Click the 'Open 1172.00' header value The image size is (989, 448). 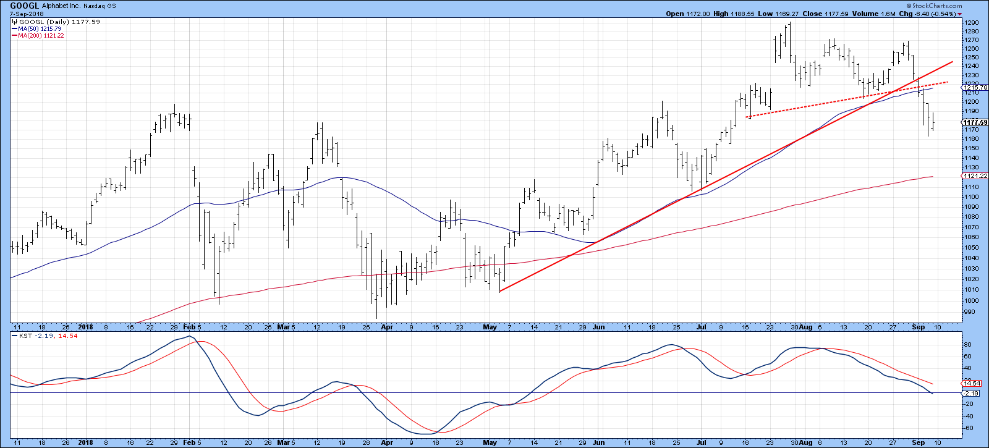point(688,14)
